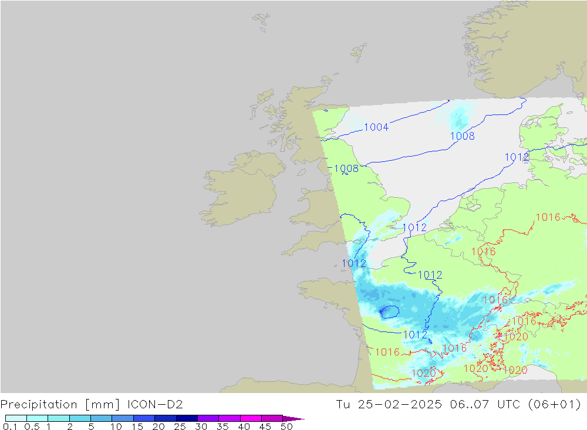This screenshot has height=430, width=587.
Task: Click the '20' legend tick label under the color bar
Action: tap(158, 426)
